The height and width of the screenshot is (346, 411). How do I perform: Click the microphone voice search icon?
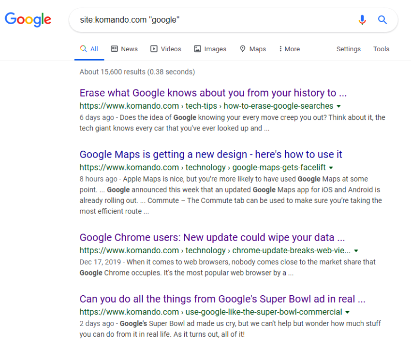coord(362,20)
